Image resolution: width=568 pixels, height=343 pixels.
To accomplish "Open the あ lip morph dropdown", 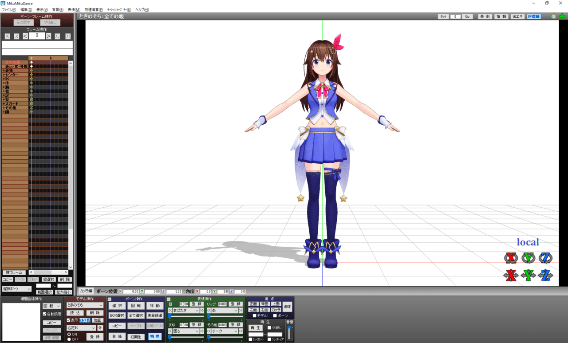I will coord(225,311).
